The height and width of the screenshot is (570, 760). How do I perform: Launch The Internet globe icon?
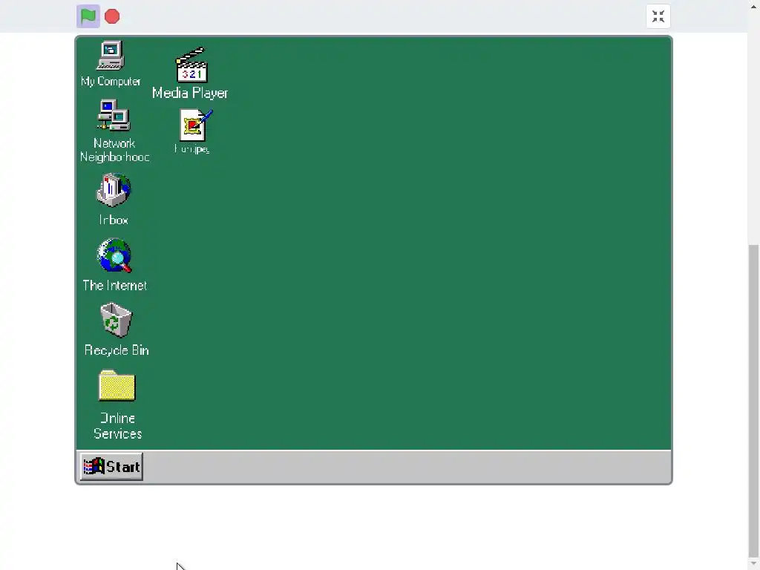tap(115, 255)
